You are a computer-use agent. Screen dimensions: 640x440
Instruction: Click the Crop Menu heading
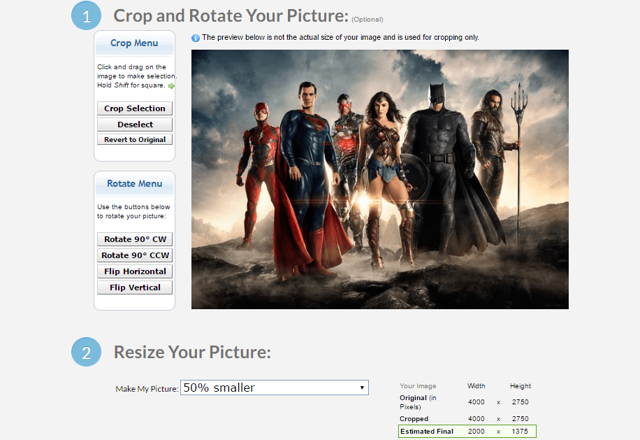tap(134, 43)
